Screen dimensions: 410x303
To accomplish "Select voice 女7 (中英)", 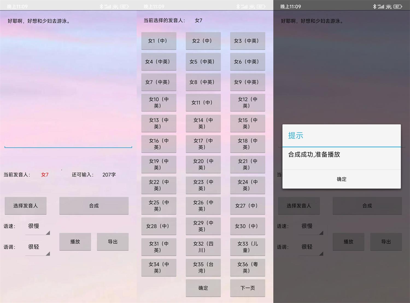I will click(x=159, y=82).
